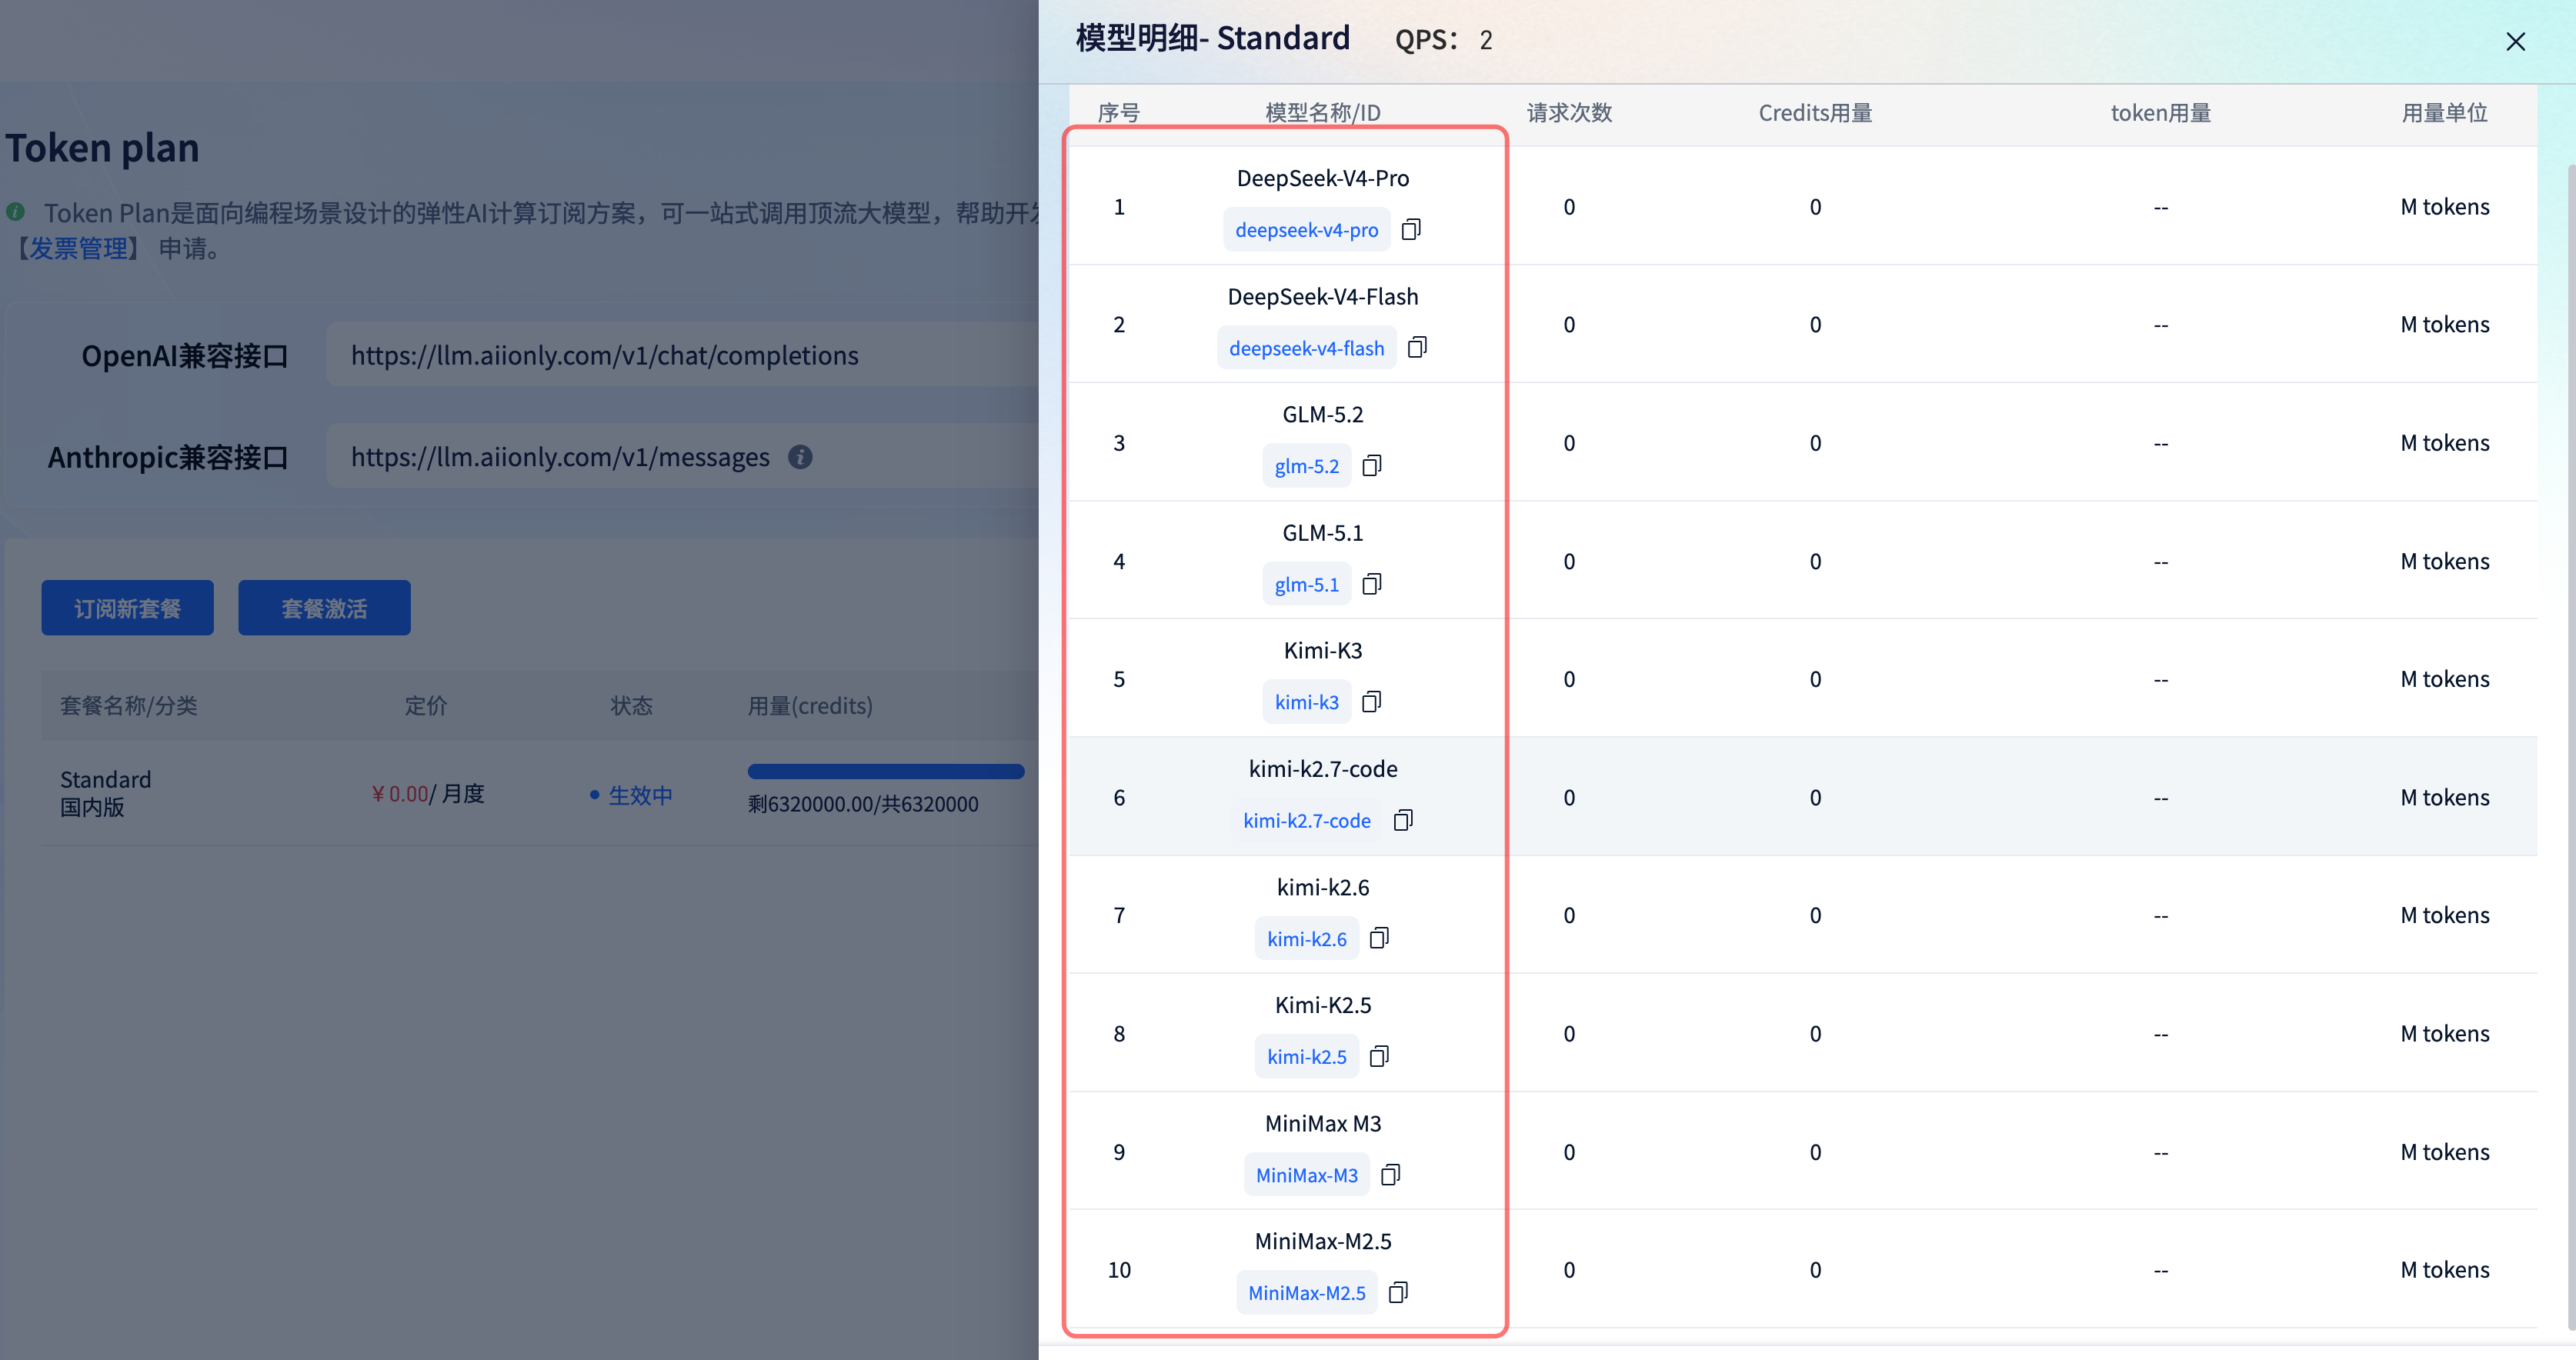
Task: Close the 模型明细 Standard panel
Action: tap(2515, 41)
